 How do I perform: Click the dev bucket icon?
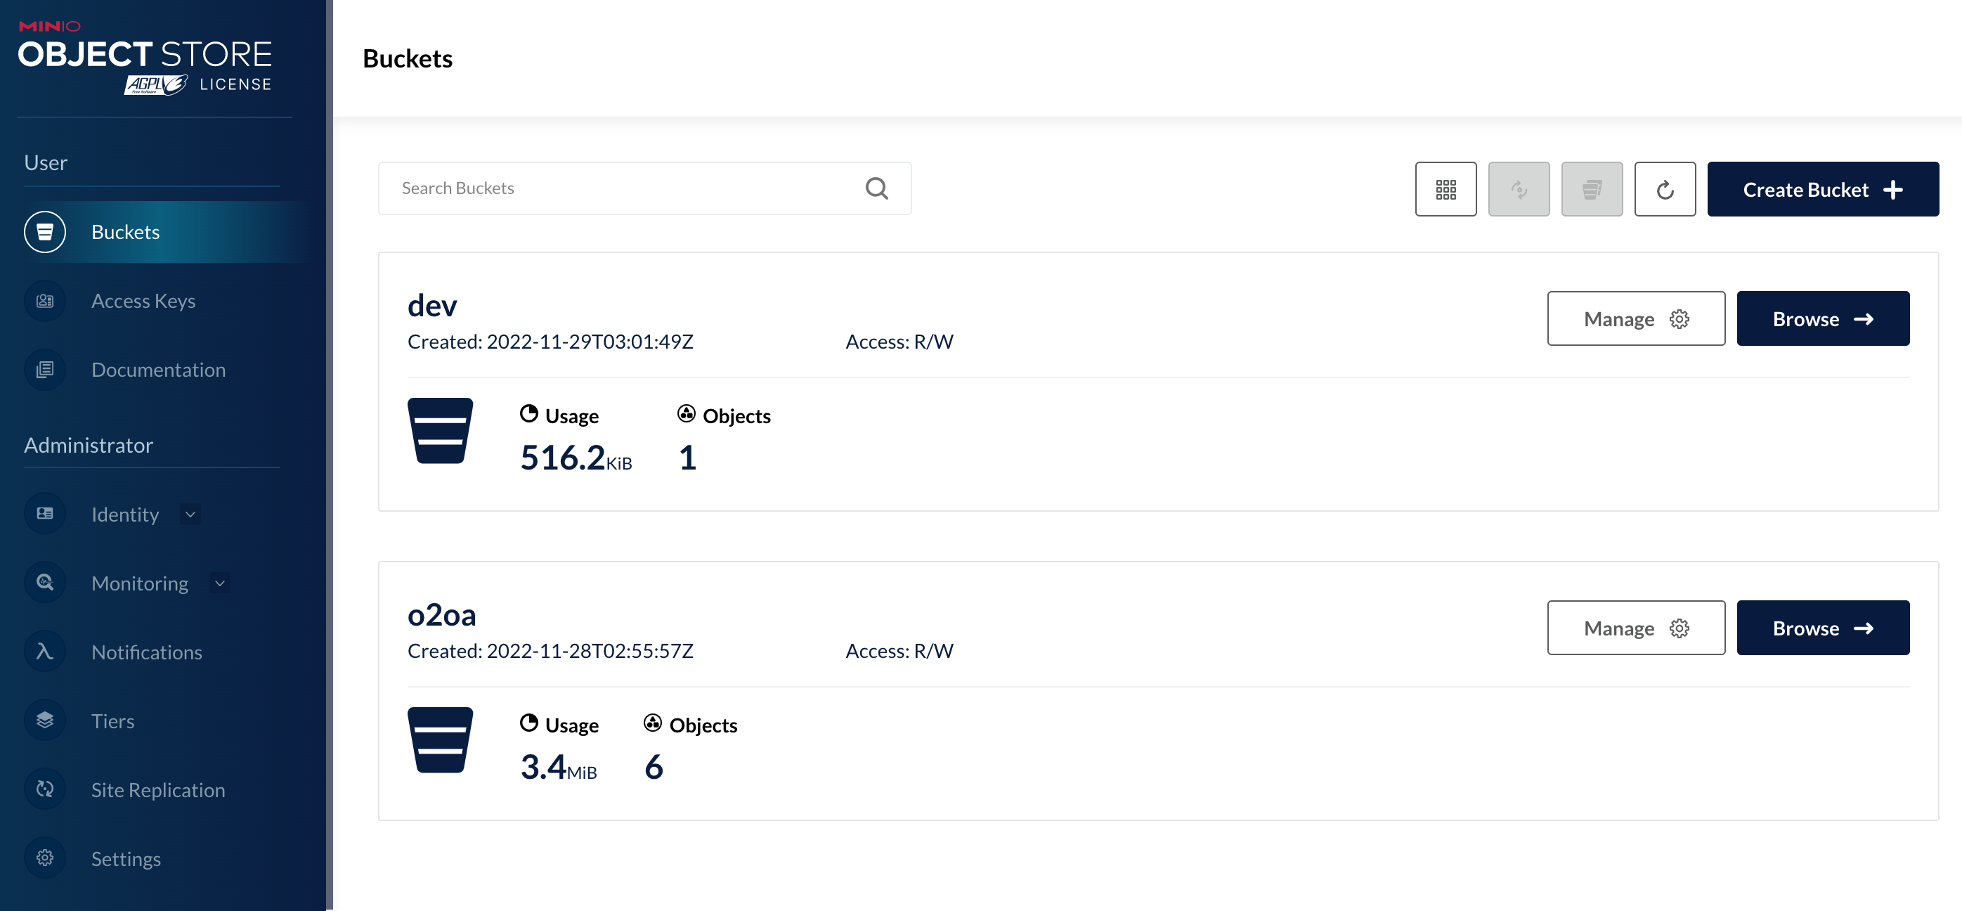(439, 430)
